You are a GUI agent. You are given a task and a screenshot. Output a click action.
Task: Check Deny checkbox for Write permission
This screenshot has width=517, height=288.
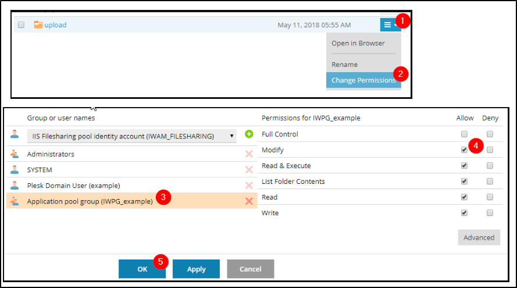(490, 213)
